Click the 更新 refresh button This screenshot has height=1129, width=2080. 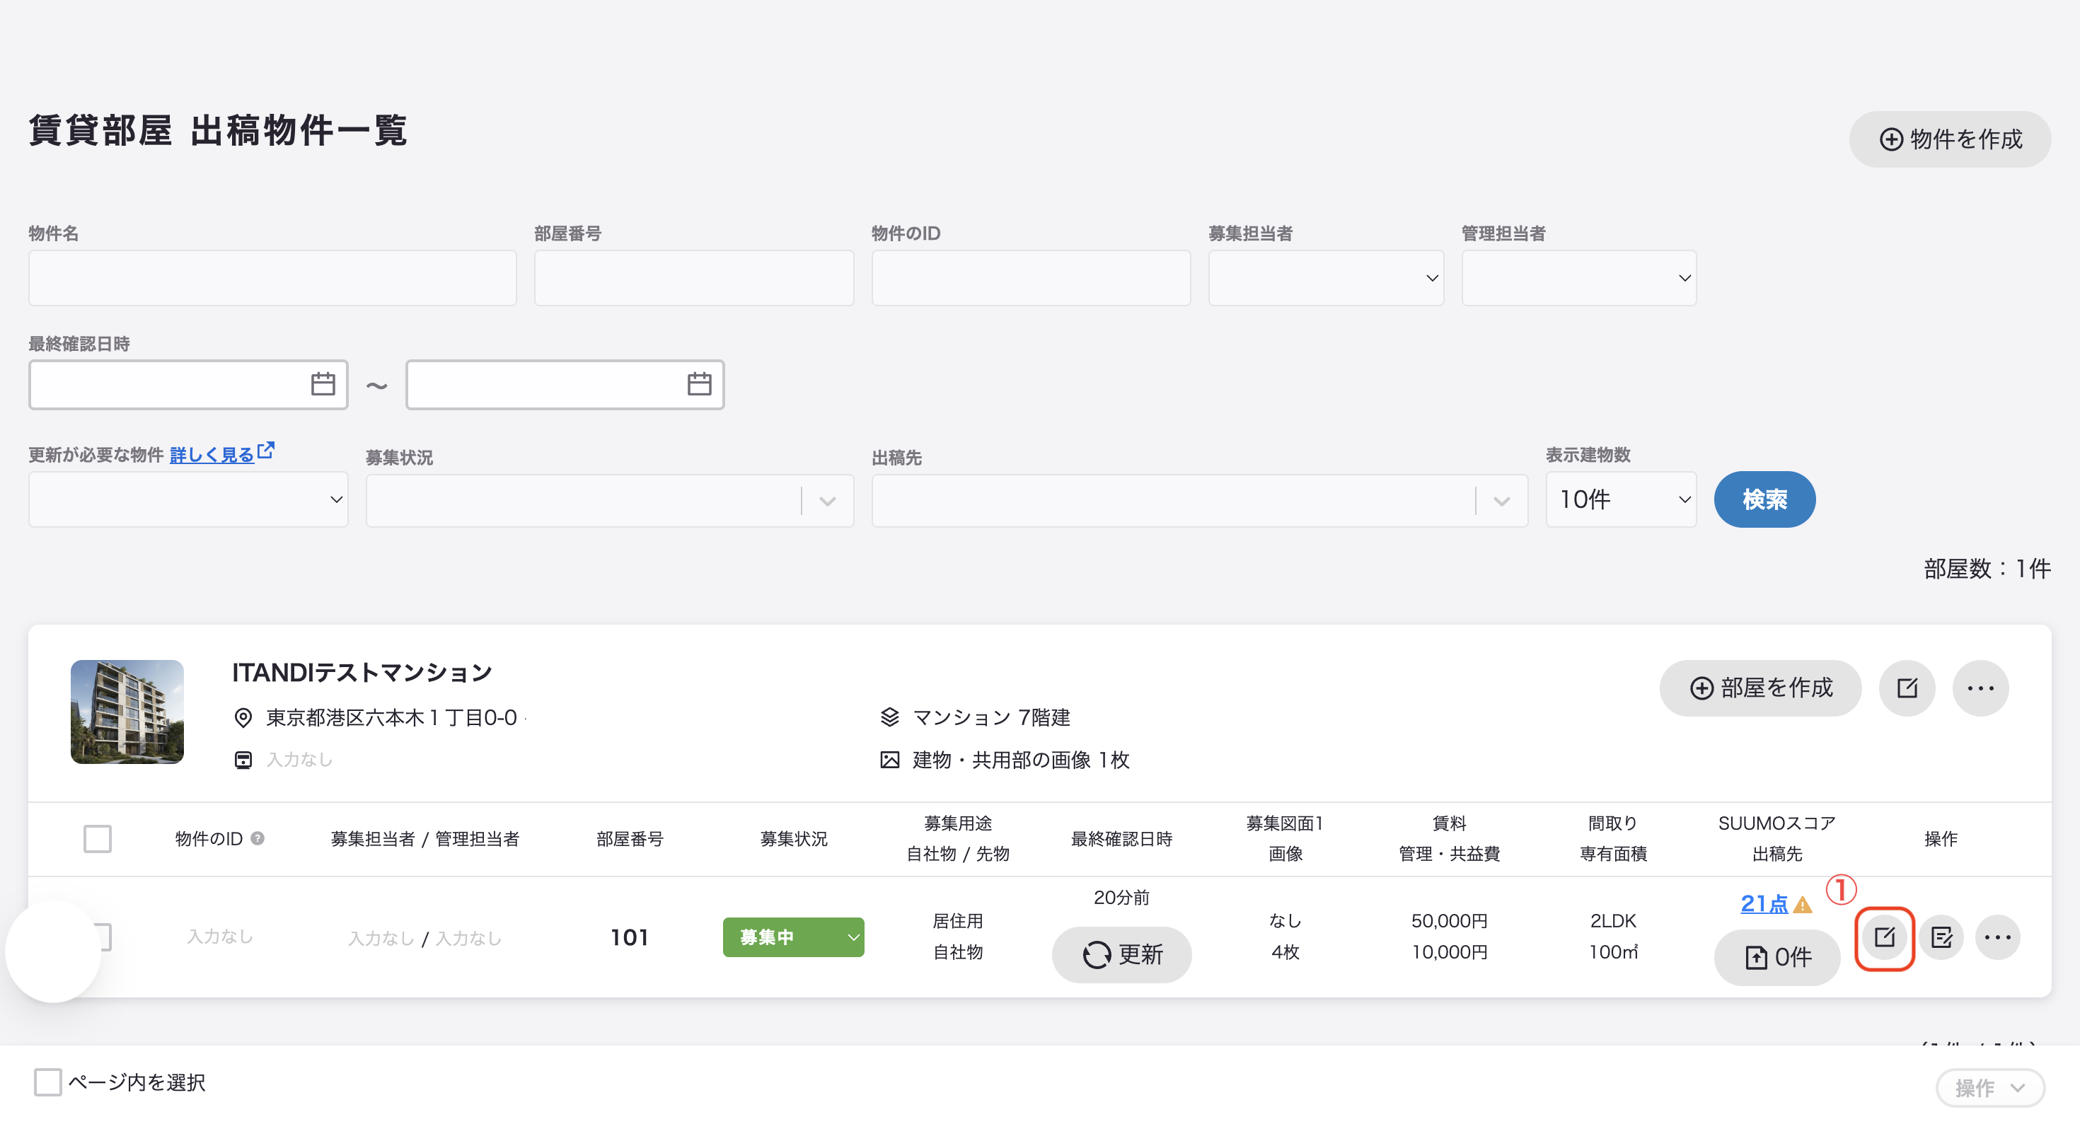tap(1121, 954)
